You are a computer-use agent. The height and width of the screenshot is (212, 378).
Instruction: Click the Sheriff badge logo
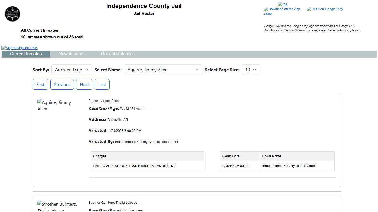coord(12,14)
